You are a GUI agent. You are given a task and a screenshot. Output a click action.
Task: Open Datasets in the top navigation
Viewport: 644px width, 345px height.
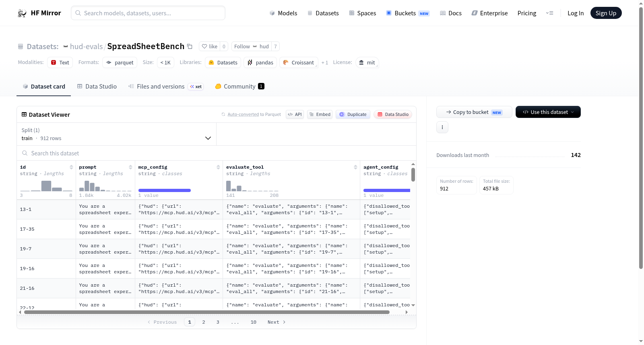click(x=323, y=13)
